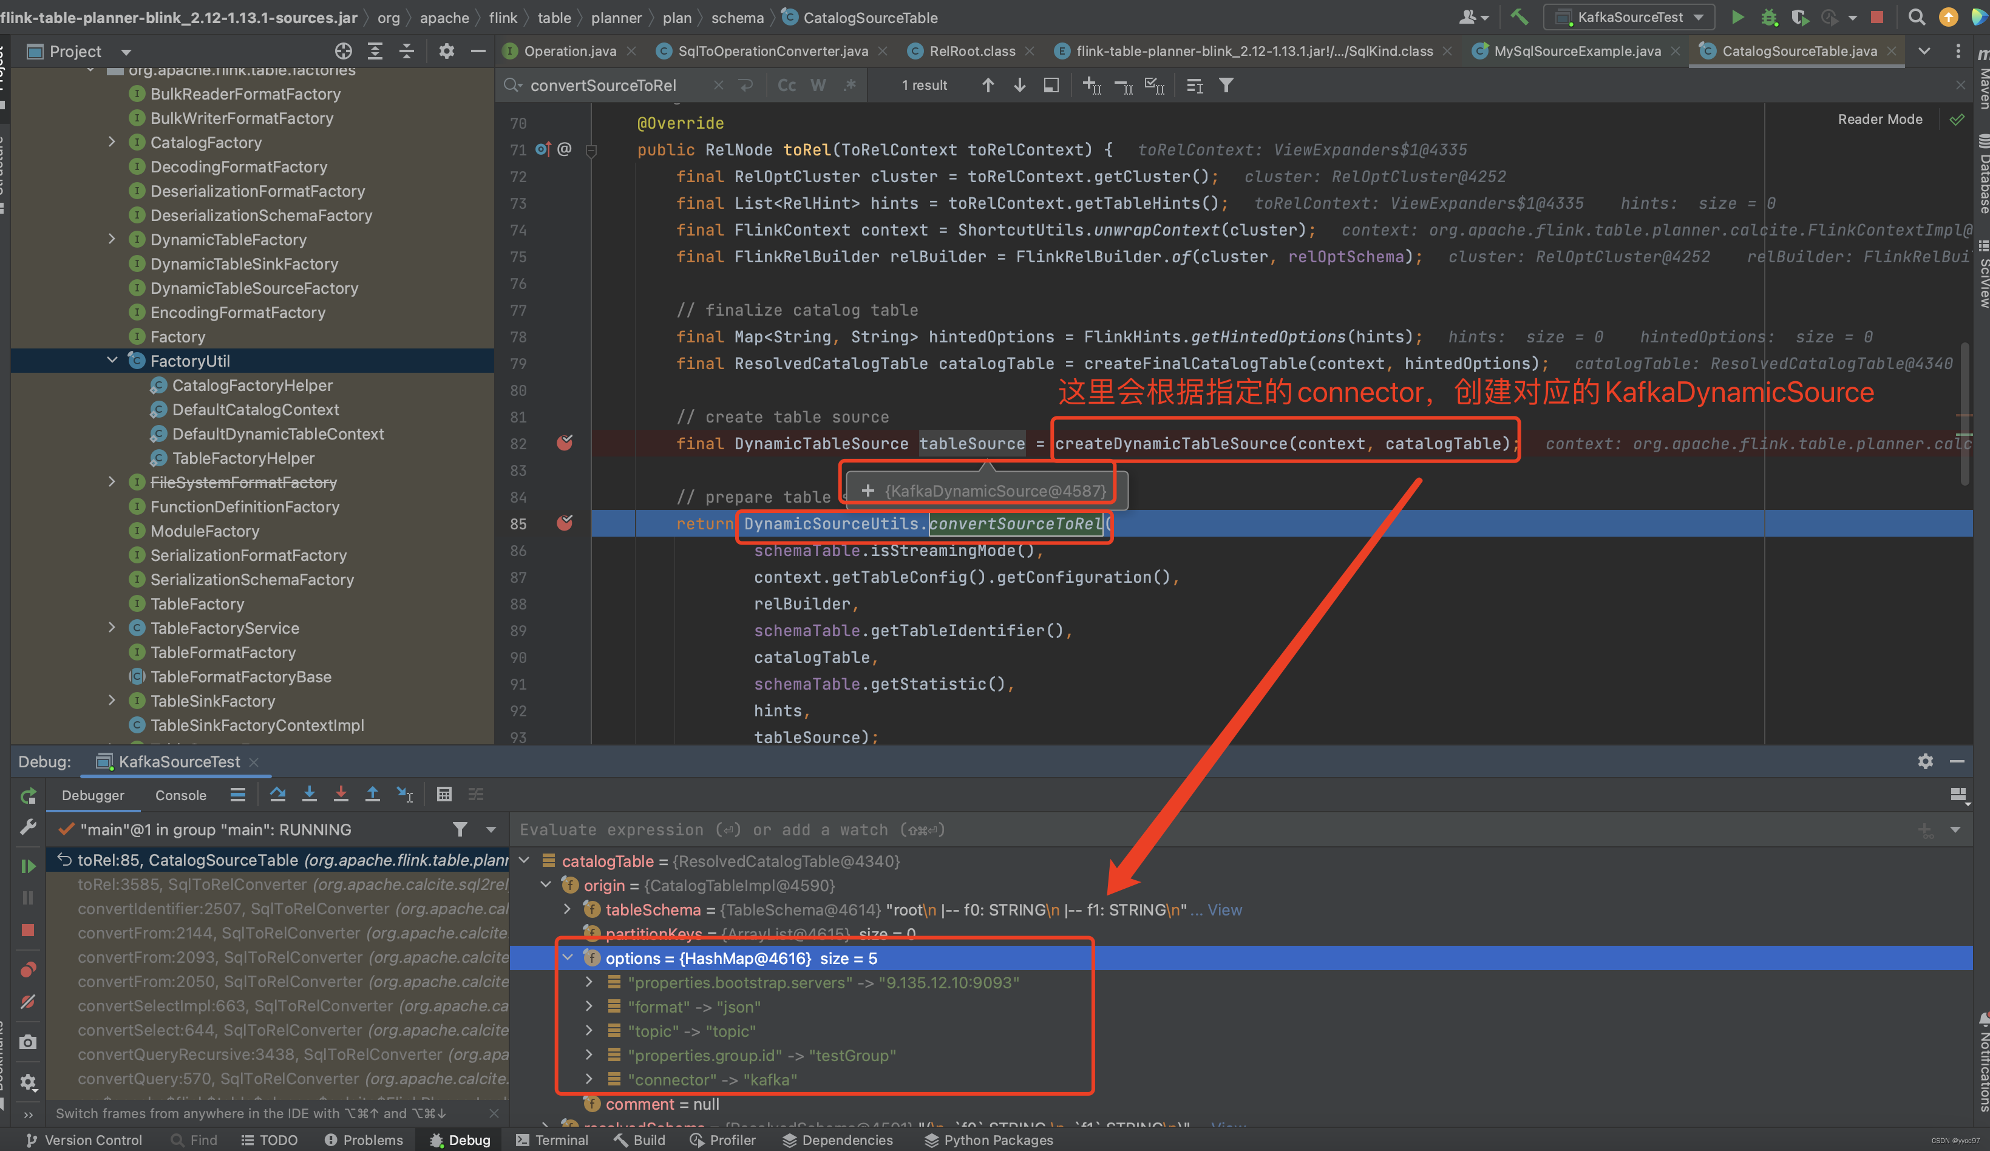Open the Terminal tool window

(551, 1140)
